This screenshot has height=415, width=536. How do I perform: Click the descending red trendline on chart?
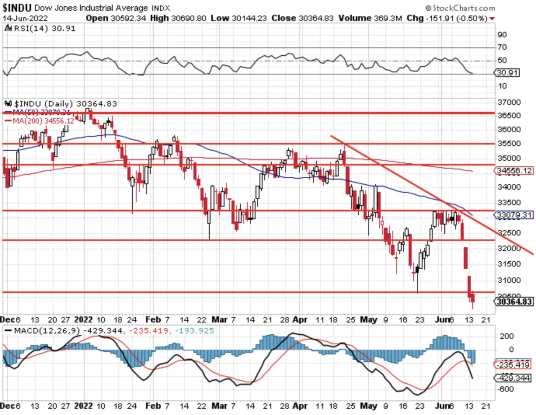point(431,195)
